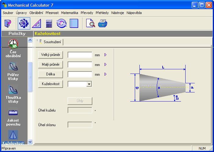
Task: Open the Soubor menu
Action: [8, 13]
